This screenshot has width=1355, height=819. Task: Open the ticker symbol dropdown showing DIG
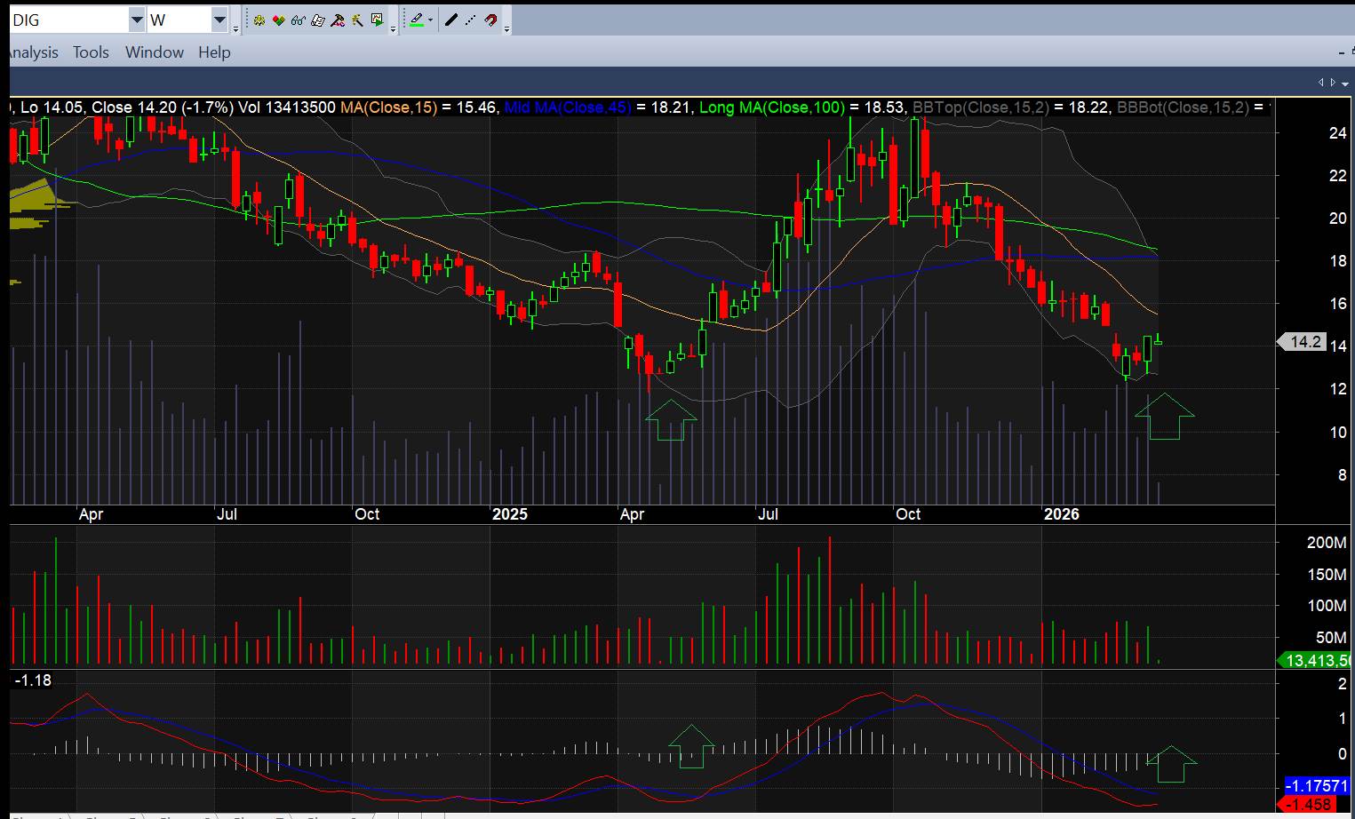pyautogui.click(x=136, y=20)
